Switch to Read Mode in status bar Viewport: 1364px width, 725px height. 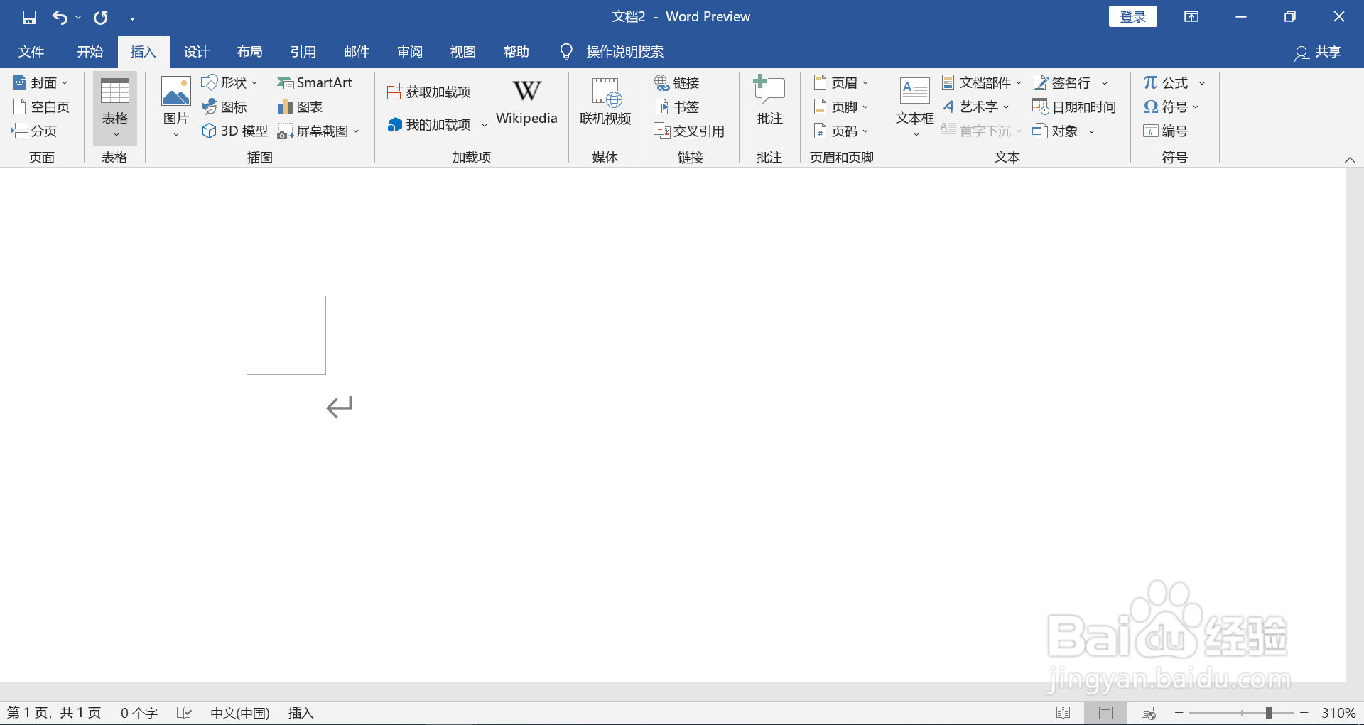(x=1064, y=712)
